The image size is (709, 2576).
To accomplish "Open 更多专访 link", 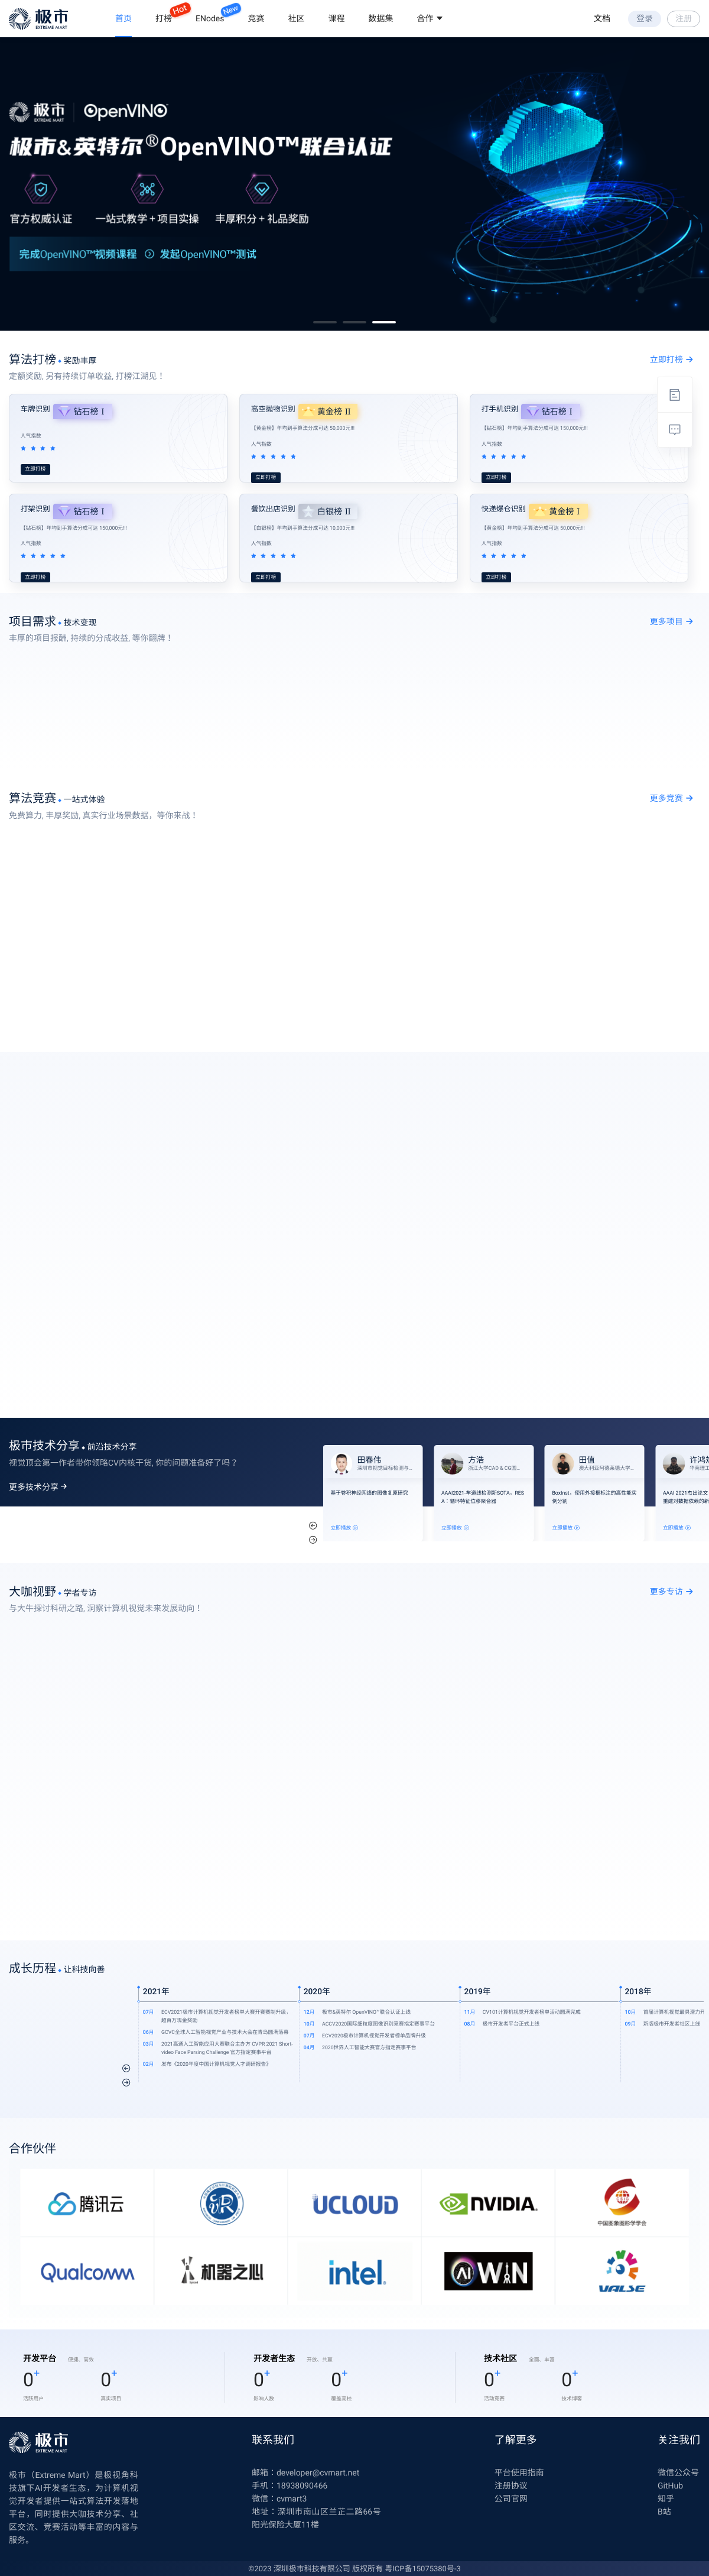I will point(671,1591).
